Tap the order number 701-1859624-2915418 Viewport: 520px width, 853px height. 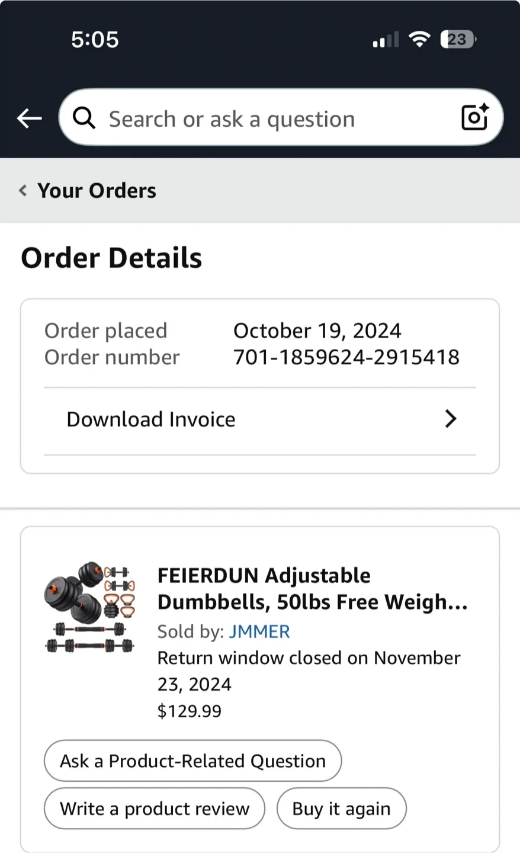pos(346,357)
